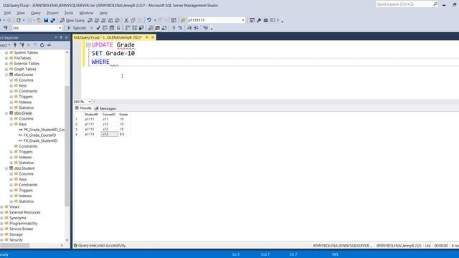Screen dimensions: 459x258
Task: Select the Programmability folder
Action: click(x=24, y=224)
